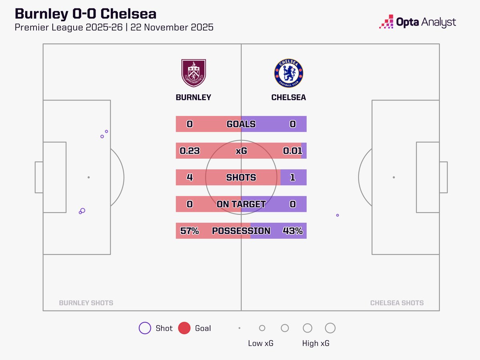
Task: Click Burnley's 57% possession value
Action: [x=190, y=231]
